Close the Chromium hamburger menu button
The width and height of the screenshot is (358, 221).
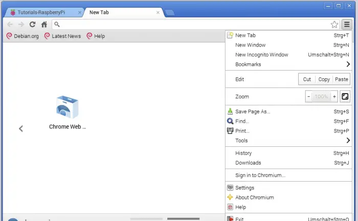point(347,24)
